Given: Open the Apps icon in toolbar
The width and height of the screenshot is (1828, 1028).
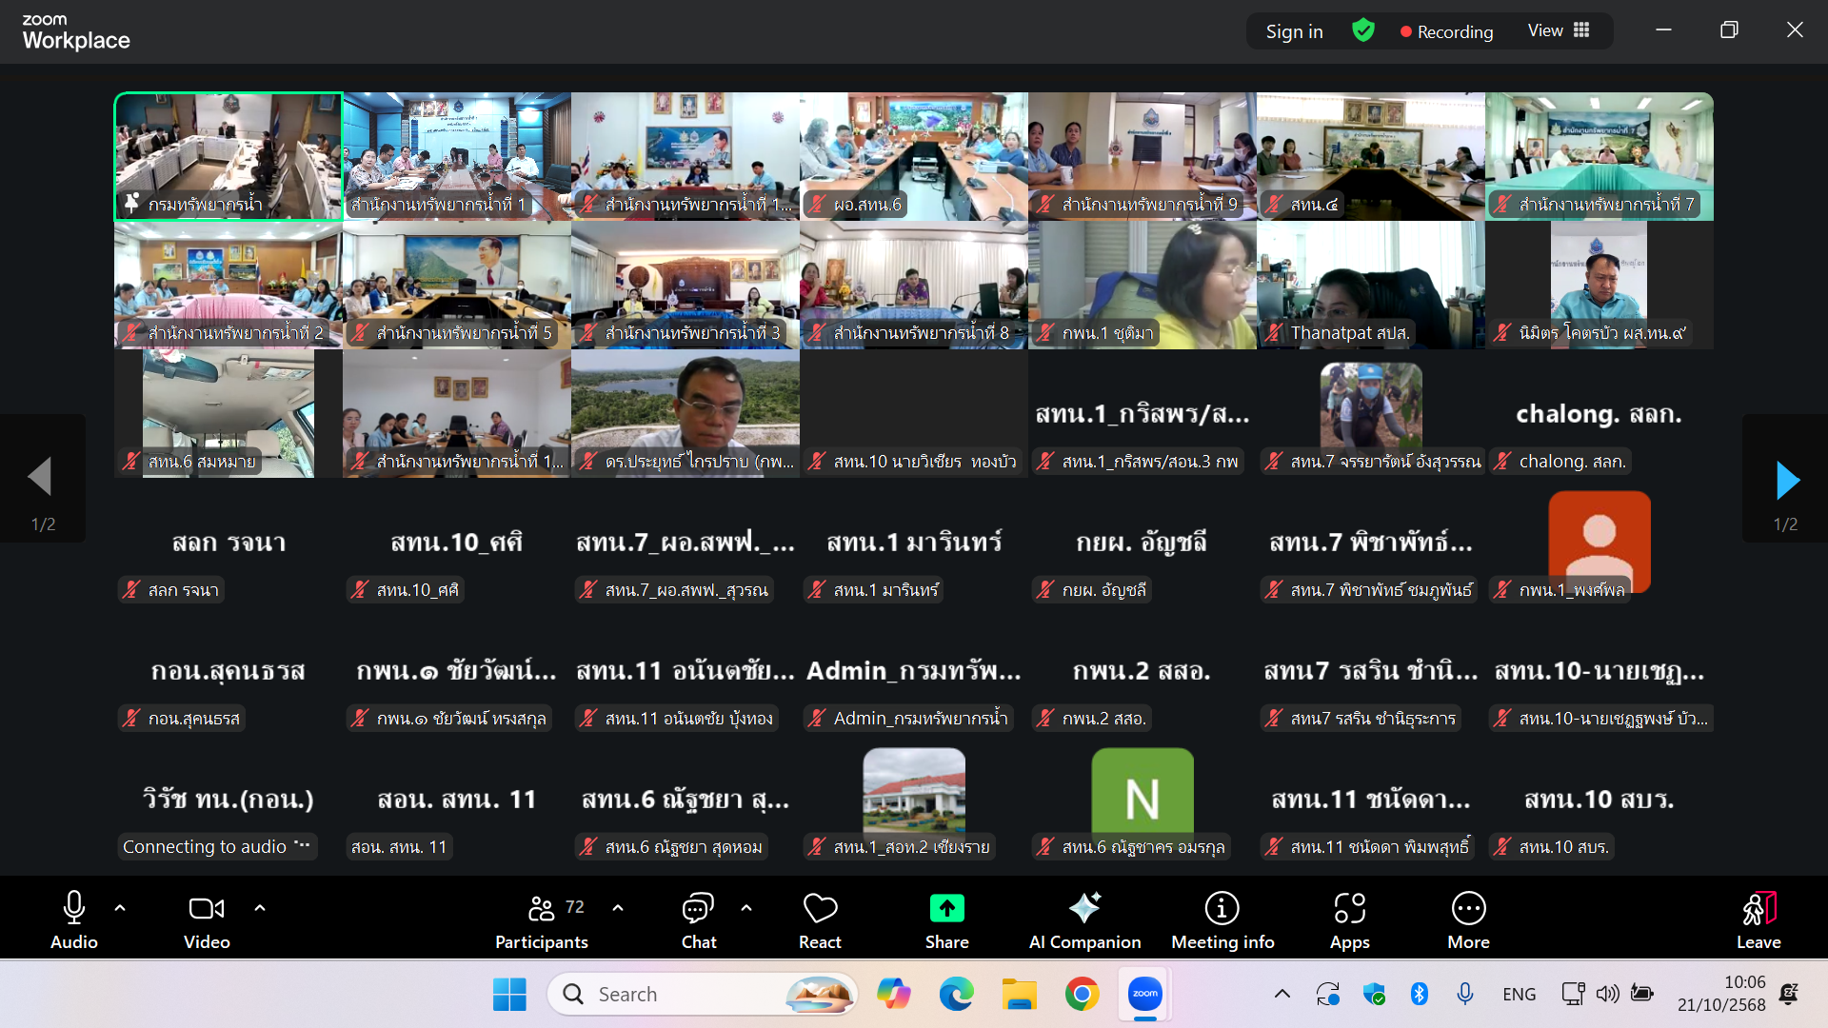Looking at the screenshot, I should coord(1349,909).
